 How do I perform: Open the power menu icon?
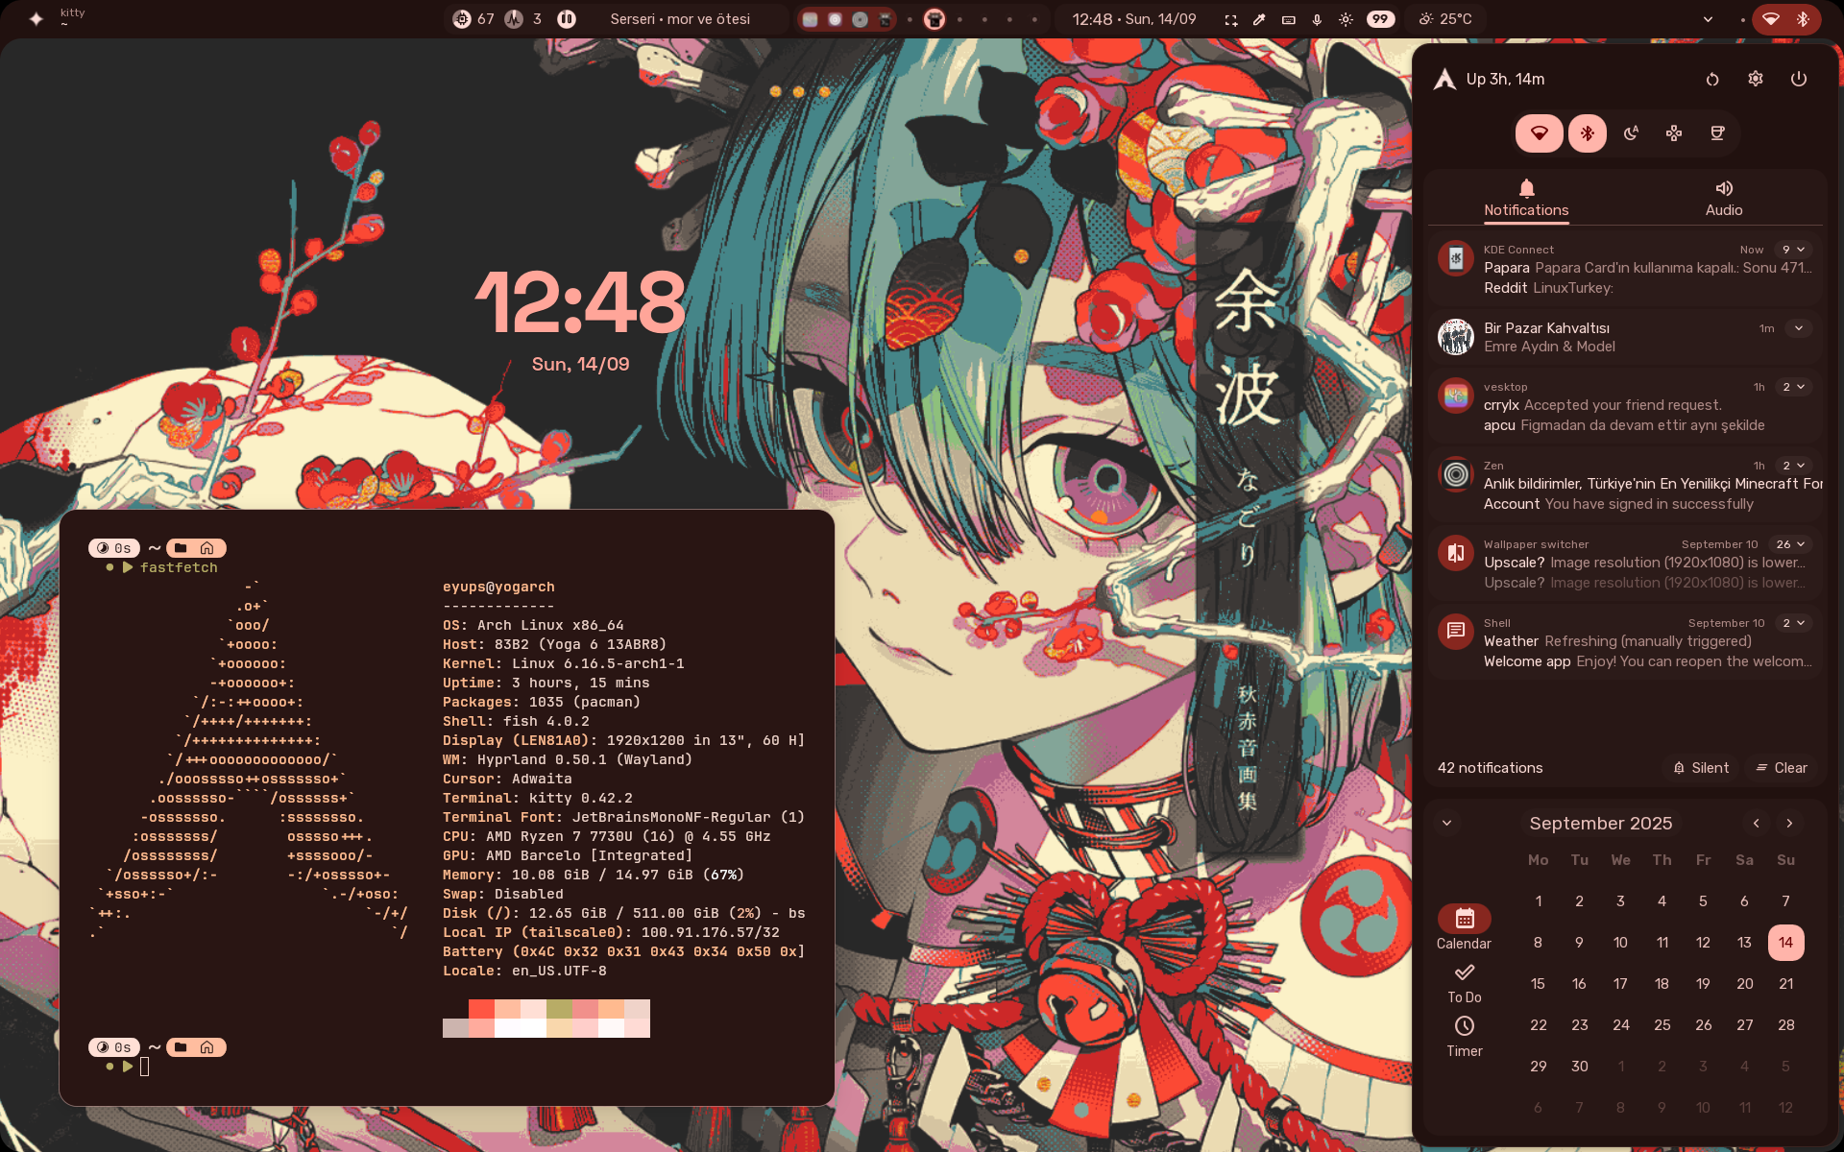pos(1799,80)
